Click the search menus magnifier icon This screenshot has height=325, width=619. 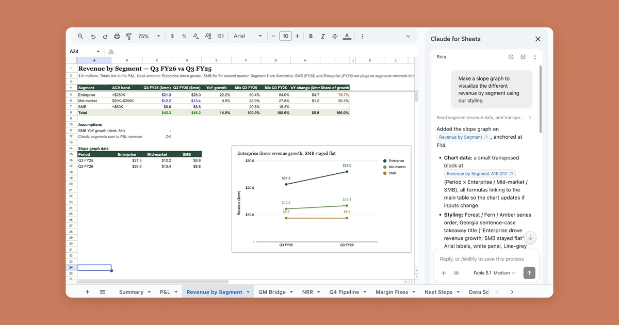coord(80,36)
